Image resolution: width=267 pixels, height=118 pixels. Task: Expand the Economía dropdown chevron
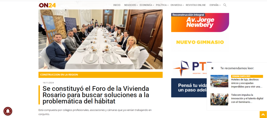(x=153, y=5)
